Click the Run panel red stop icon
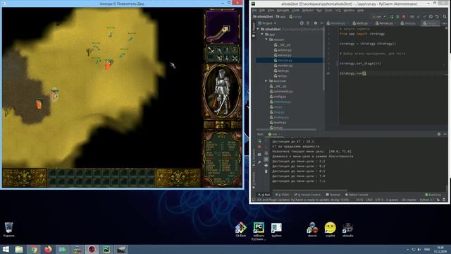Viewport: 451px width, 254px height. (x=259, y=147)
